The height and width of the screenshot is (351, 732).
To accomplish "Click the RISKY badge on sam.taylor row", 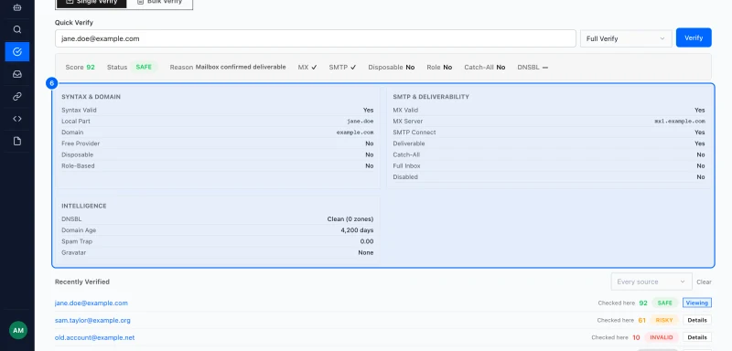I will point(664,320).
